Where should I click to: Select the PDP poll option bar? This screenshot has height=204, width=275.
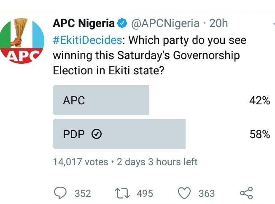tap(119, 134)
